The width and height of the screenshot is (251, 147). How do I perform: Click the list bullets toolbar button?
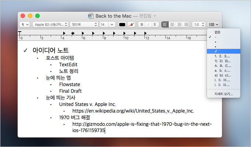214,25
